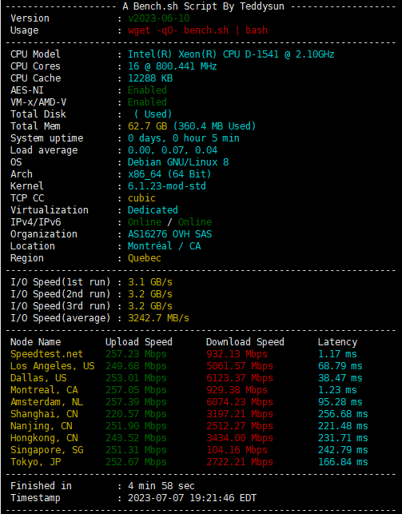Click the Montréal / CA location value
The width and height of the screenshot is (402, 514).
click(x=164, y=246)
